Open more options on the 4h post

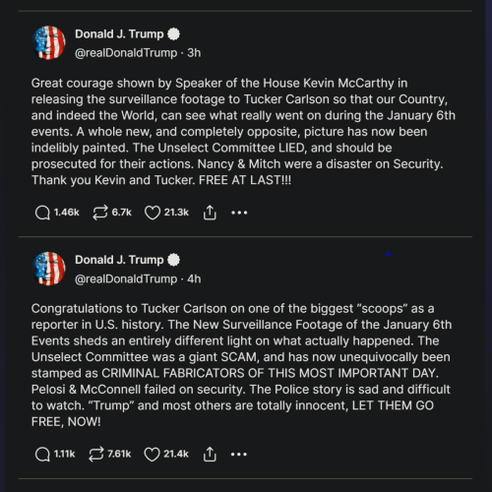(x=239, y=455)
